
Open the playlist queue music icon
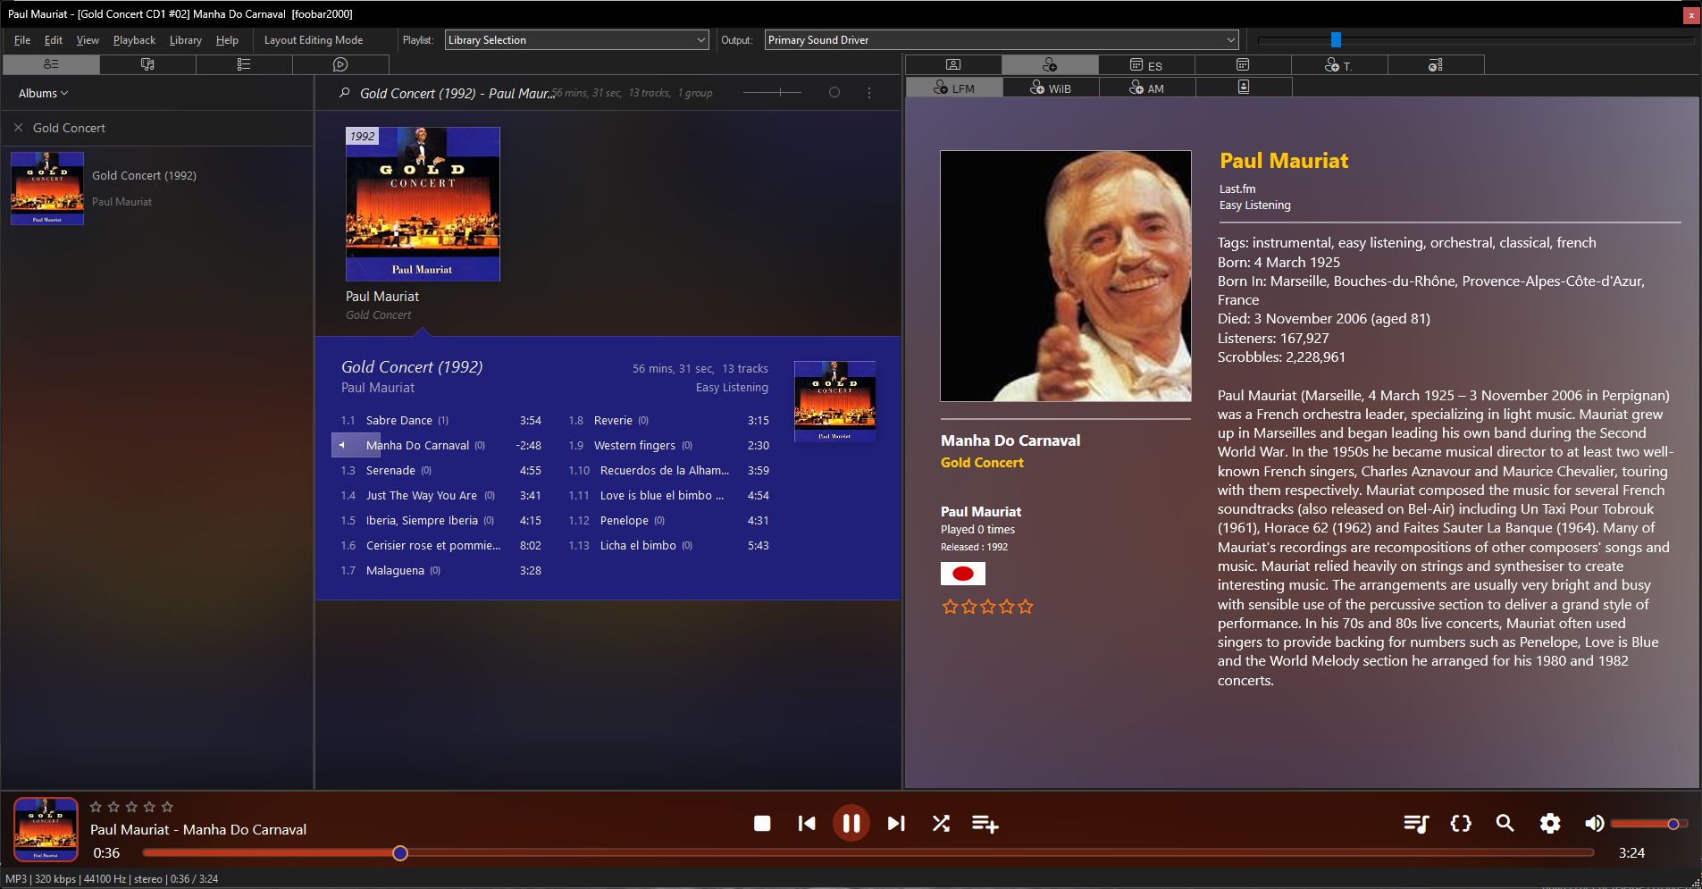(1416, 823)
